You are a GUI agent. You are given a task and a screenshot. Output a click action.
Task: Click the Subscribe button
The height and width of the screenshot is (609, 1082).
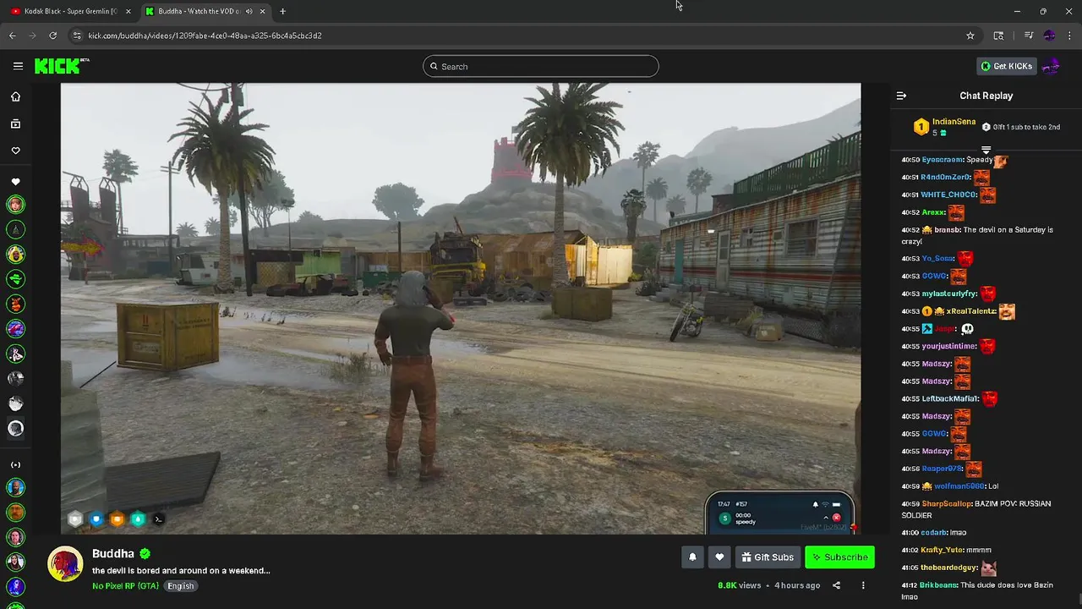tap(839, 557)
